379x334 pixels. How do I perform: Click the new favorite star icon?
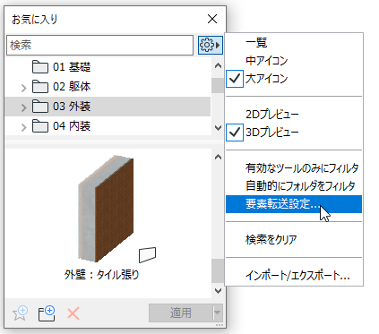tap(21, 313)
